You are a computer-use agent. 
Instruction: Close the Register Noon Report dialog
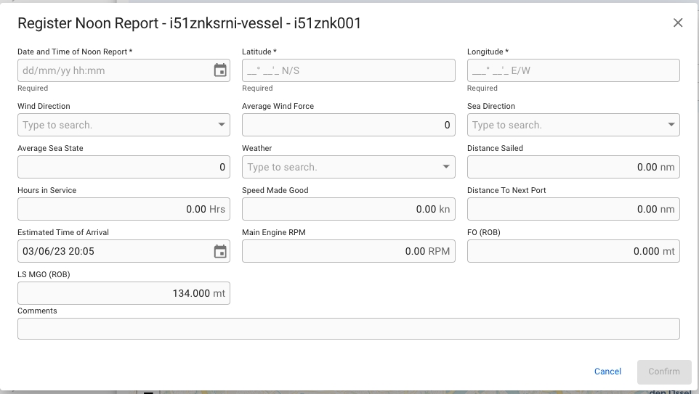tap(678, 23)
